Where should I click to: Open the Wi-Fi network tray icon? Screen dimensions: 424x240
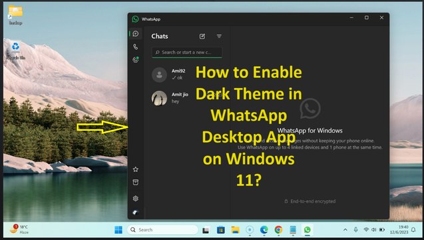click(366, 230)
